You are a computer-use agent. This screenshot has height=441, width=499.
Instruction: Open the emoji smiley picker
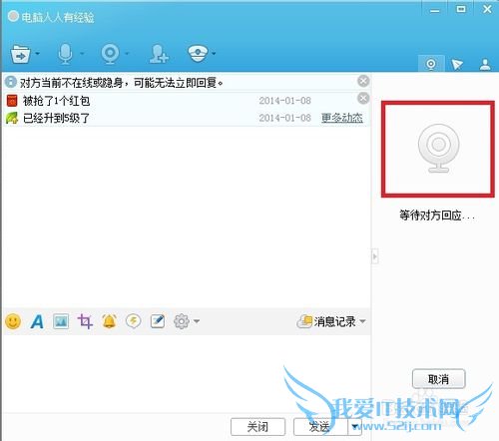tap(13, 321)
